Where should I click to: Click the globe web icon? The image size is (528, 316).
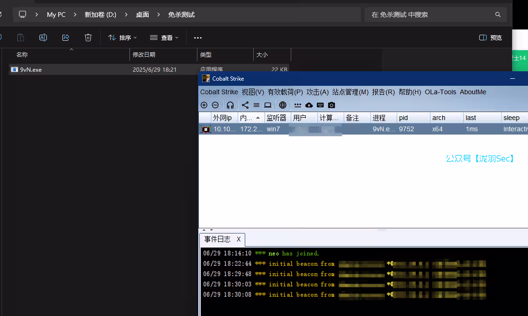pyautogui.click(x=283, y=105)
